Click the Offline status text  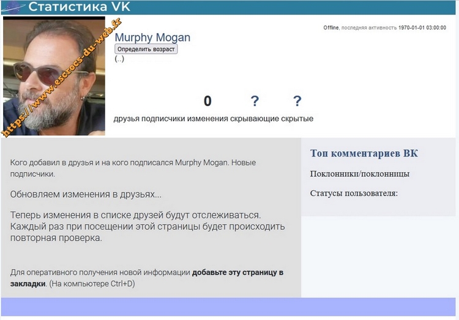click(330, 28)
